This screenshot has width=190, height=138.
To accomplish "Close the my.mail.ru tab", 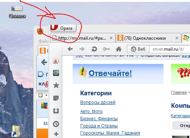I will coord(111,38).
